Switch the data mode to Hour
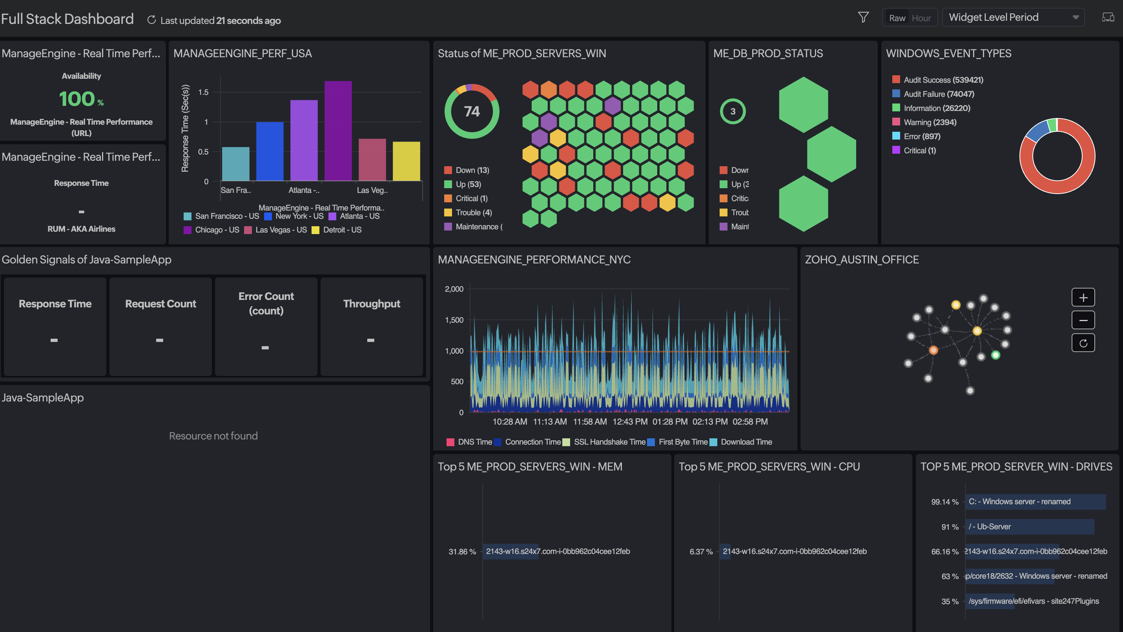 [x=922, y=17]
